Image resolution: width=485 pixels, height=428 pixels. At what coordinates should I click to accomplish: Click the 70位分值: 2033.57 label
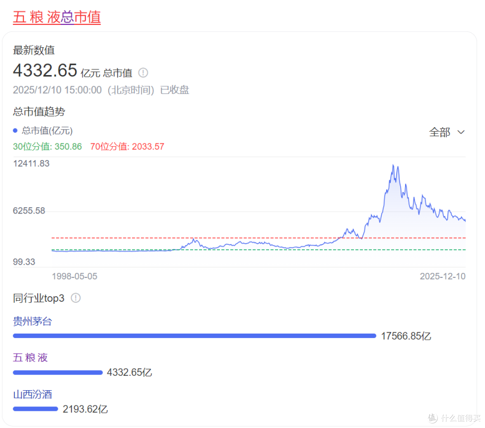[127, 147]
